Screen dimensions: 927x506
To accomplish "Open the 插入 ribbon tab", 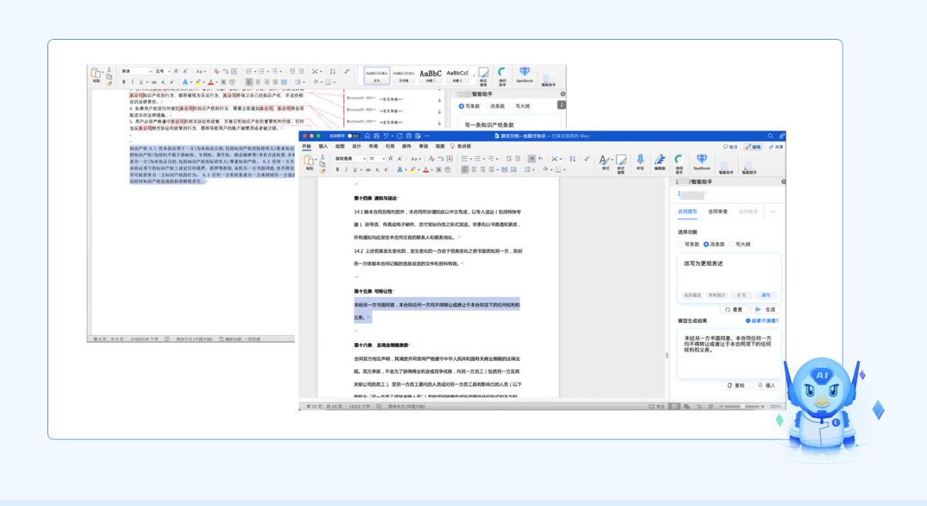I will click(323, 147).
